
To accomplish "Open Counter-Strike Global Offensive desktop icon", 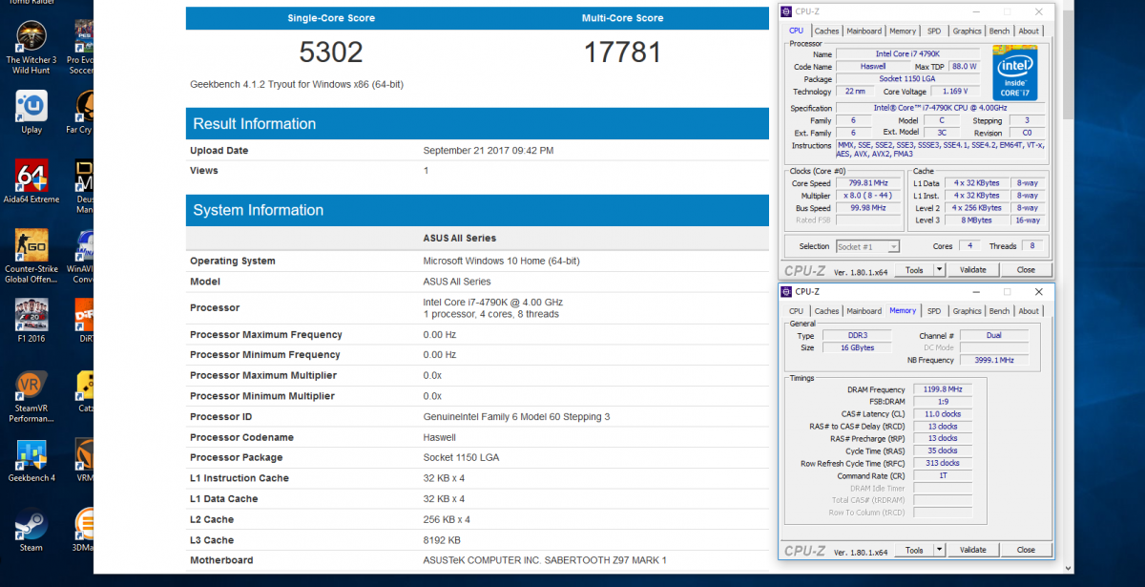I will (x=31, y=258).
